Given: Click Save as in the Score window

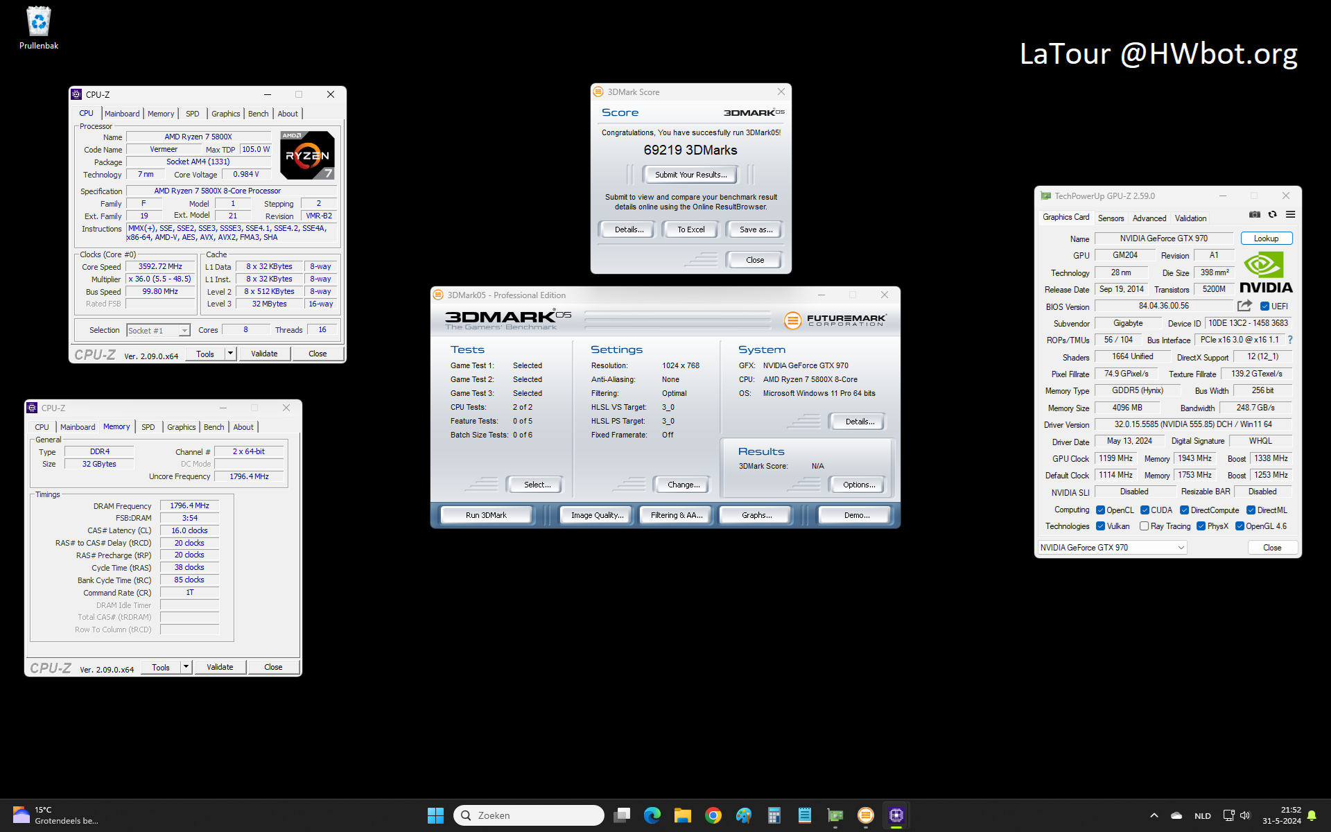Looking at the screenshot, I should point(756,229).
